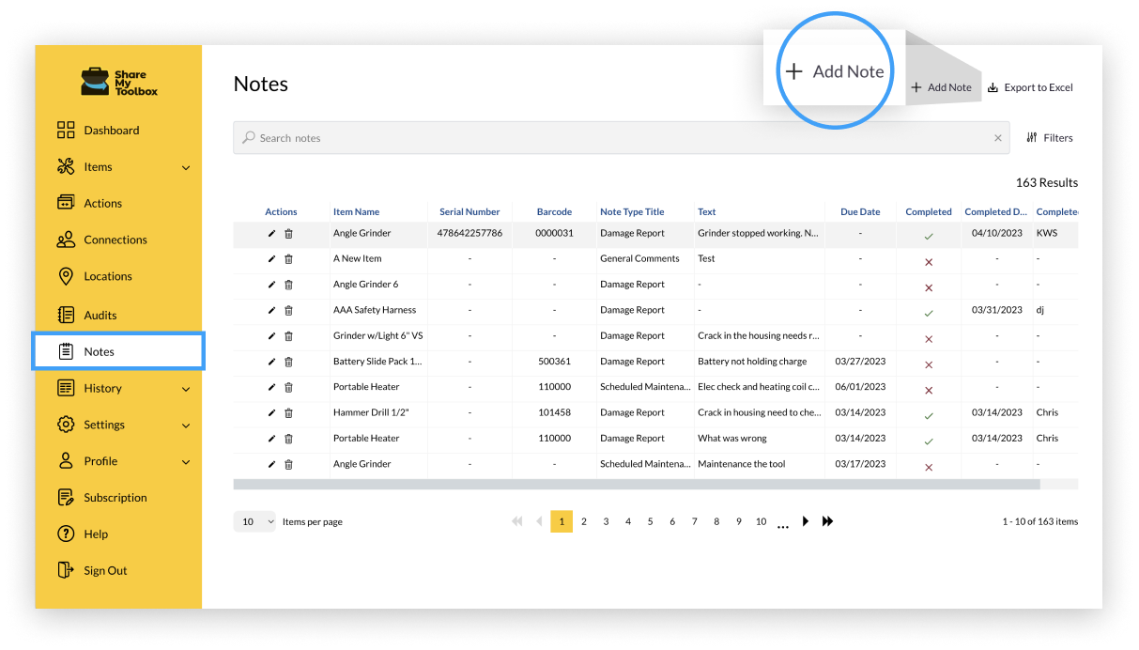
Task: Expand the Items sidebar menu
Action: tap(185, 167)
